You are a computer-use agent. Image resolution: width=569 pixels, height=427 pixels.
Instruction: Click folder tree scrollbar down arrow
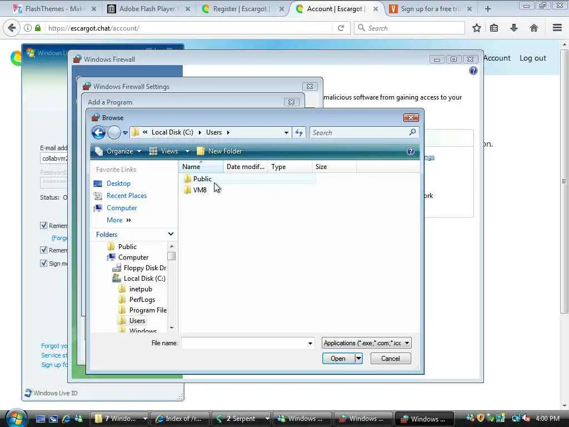(172, 327)
